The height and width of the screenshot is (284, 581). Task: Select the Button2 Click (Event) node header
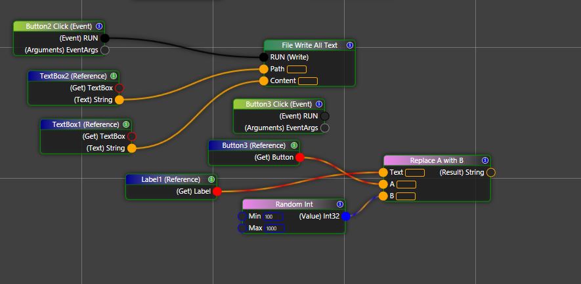pos(59,26)
